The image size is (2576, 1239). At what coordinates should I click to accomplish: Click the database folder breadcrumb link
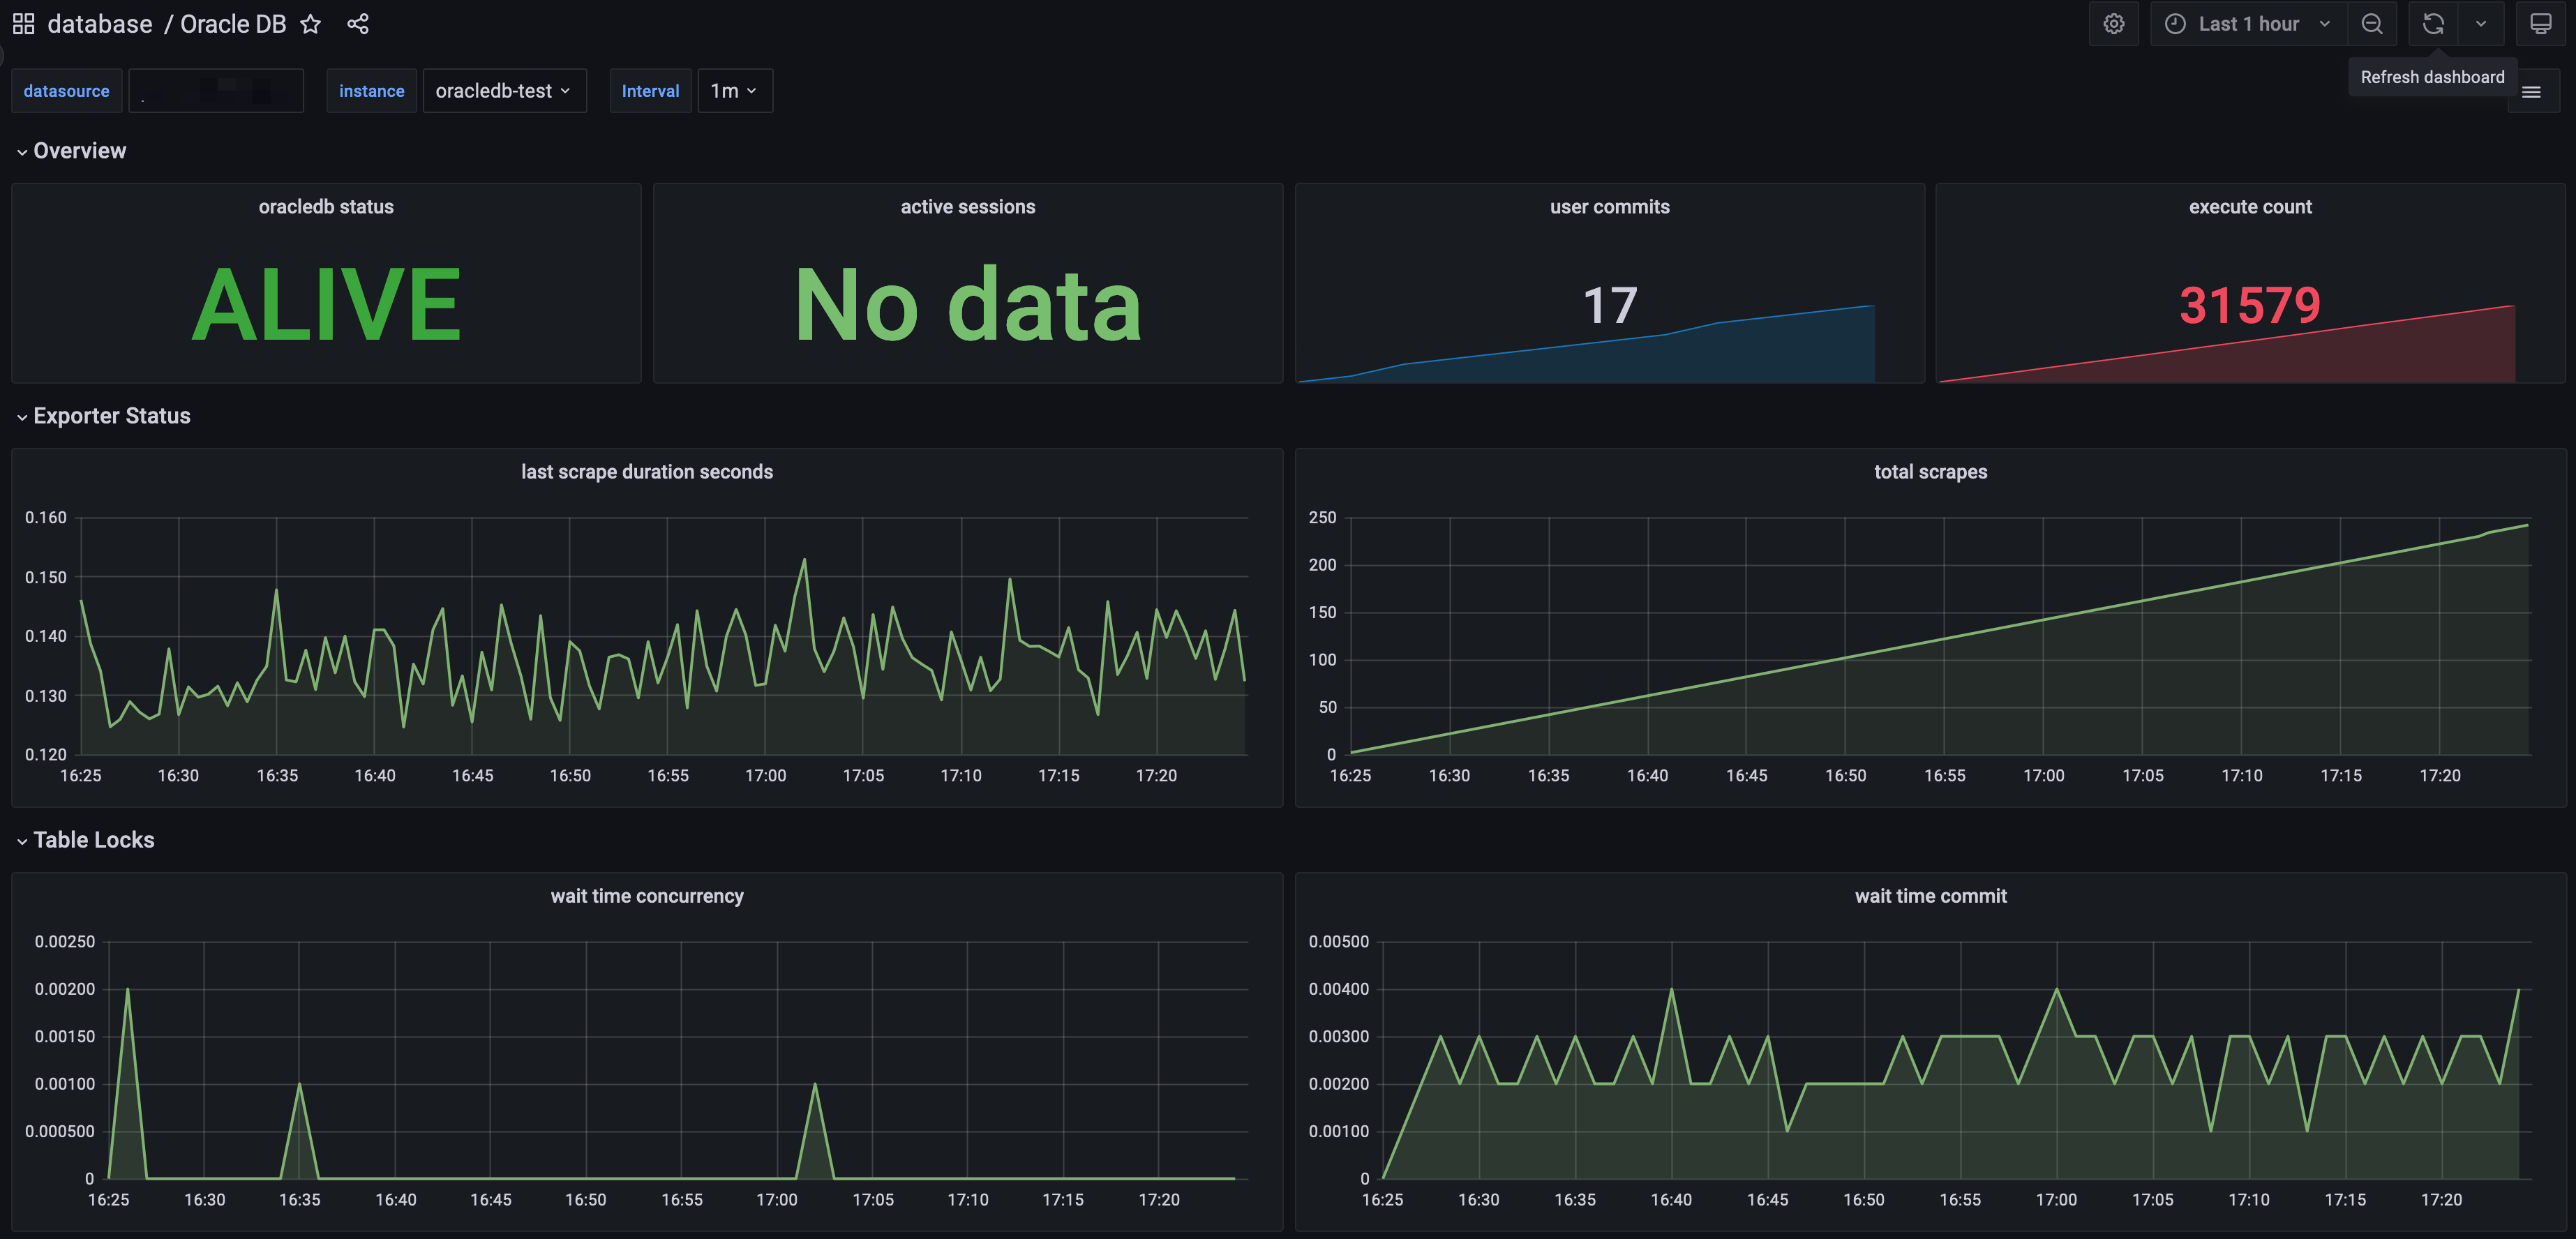pos(100,24)
